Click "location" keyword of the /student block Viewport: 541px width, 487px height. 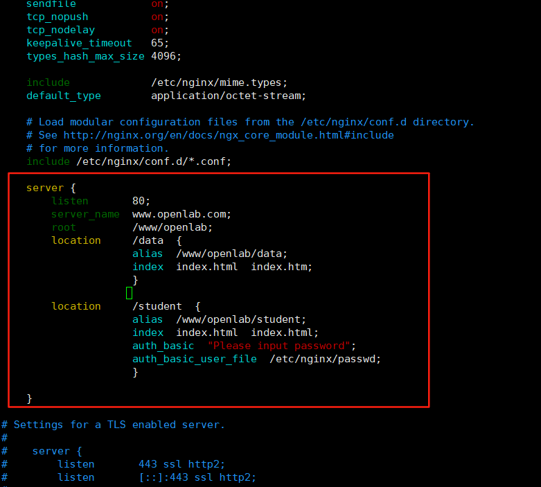pyautogui.click(x=76, y=306)
